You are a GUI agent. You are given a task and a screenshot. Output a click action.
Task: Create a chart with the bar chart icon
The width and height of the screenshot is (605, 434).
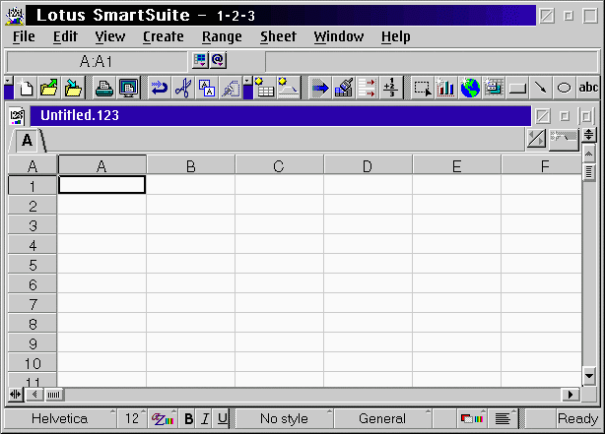[x=446, y=88]
